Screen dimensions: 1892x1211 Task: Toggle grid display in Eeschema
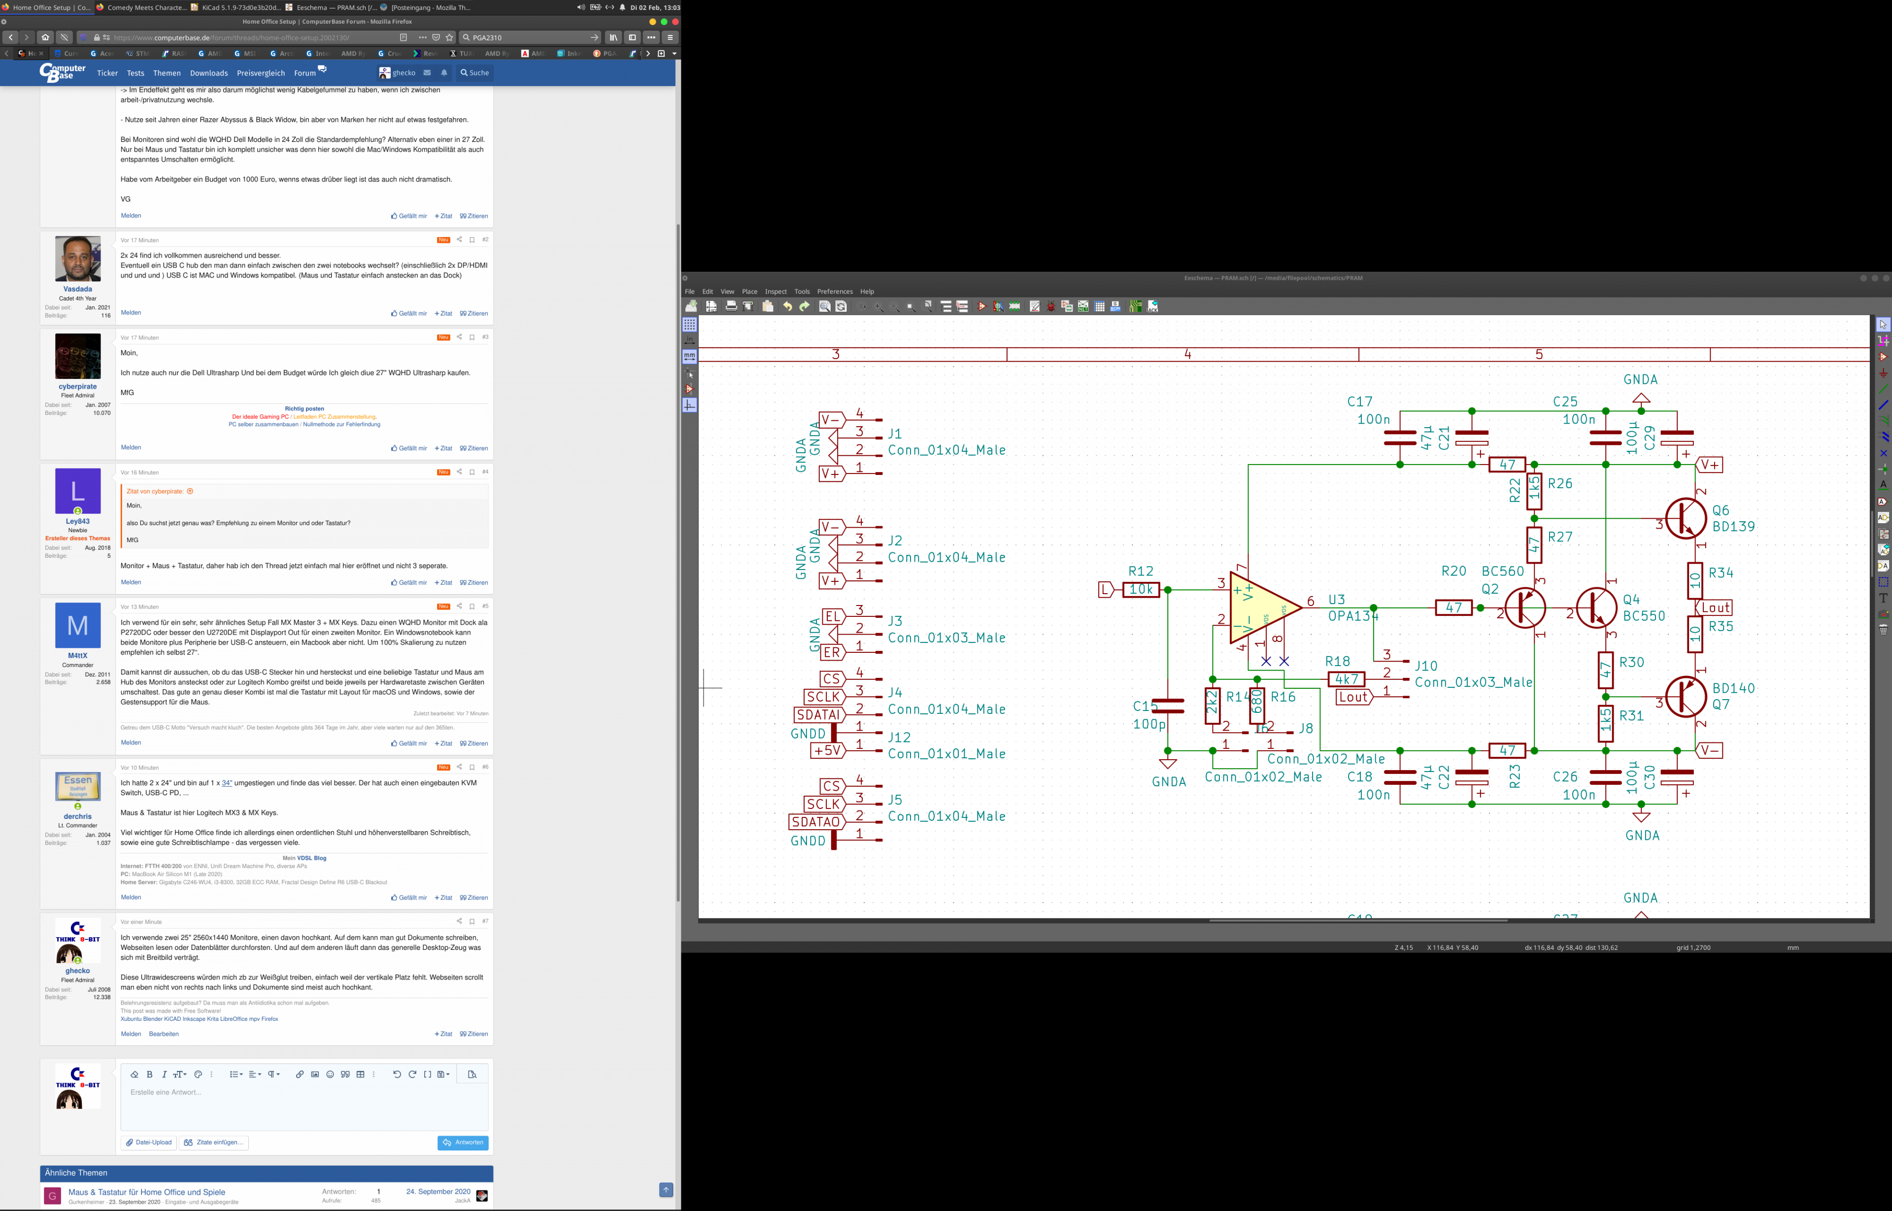click(690, 324)
